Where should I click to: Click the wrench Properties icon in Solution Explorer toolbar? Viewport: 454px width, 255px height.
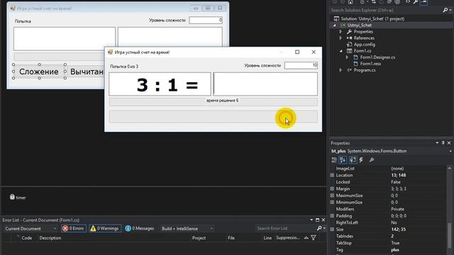(416, 2)
